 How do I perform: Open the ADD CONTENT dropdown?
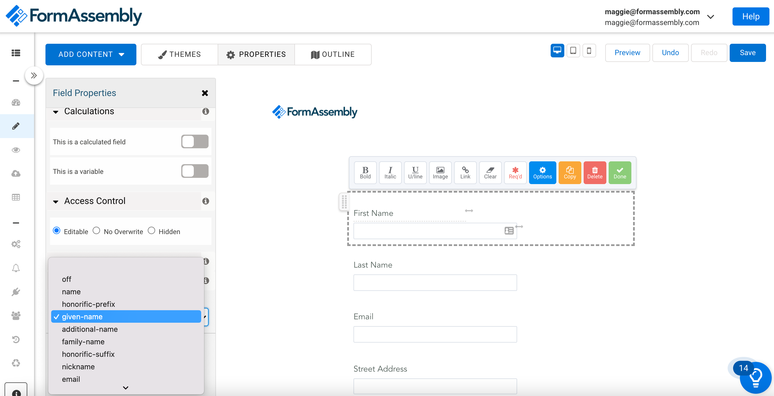[91, 54]
